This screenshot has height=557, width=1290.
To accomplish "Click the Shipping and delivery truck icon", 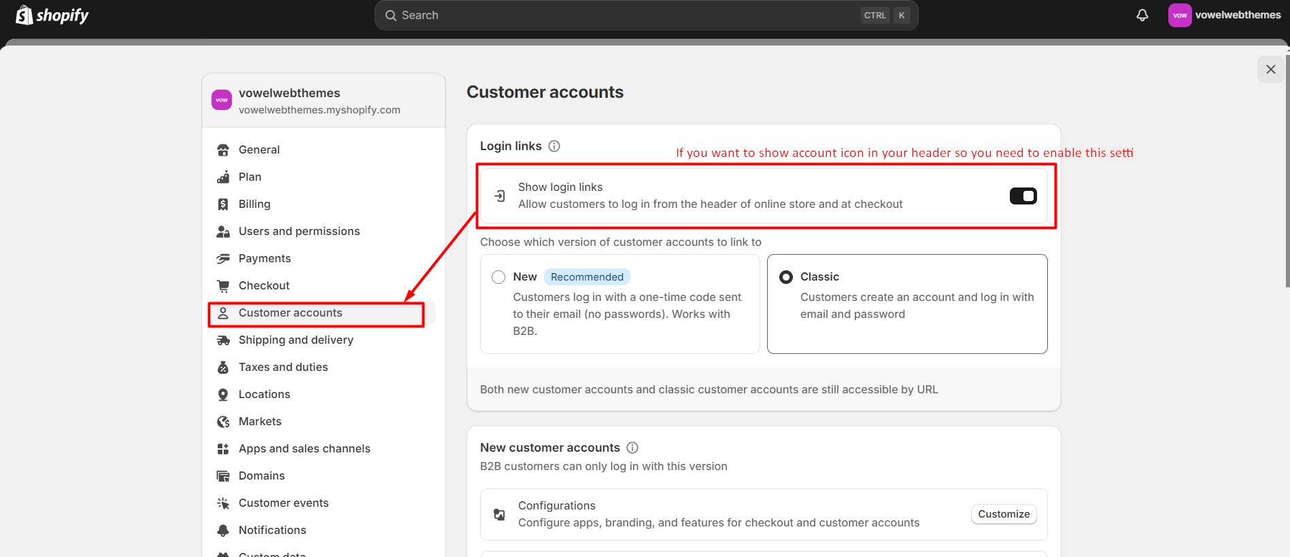I will [223, 340].
